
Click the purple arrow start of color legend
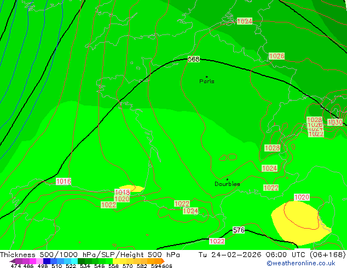coord(13,261)
